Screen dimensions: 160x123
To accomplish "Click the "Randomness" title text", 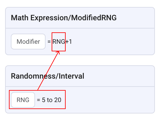I will click(33, 76).
